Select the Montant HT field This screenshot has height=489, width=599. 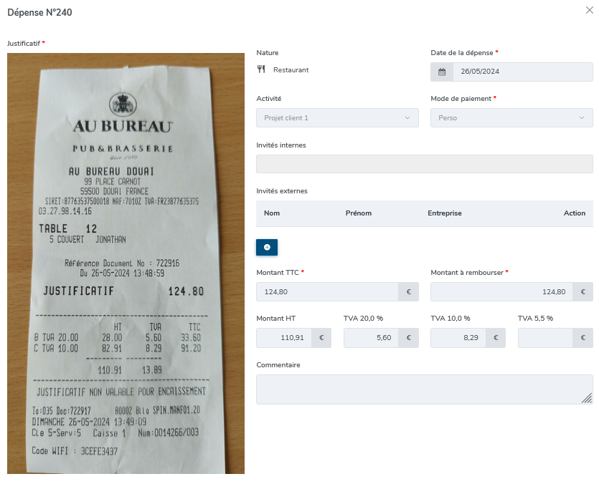[x=284, y=338]
